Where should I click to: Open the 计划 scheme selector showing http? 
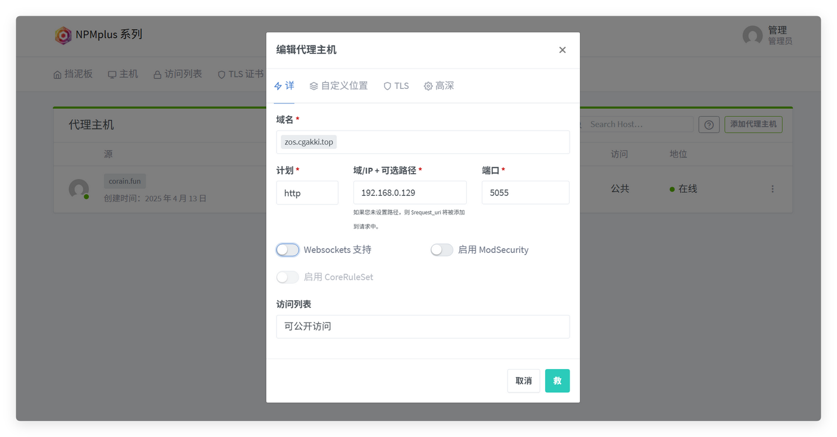pyautogui.click(x=307, y=192)
